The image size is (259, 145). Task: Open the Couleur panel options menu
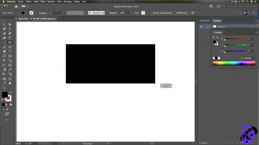coord(256,33)
